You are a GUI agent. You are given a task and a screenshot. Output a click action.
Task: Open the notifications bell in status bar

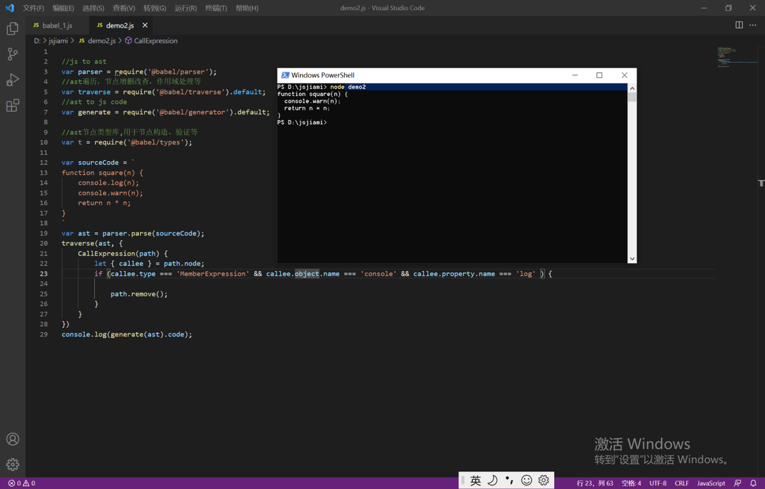[x=753, y=483]
